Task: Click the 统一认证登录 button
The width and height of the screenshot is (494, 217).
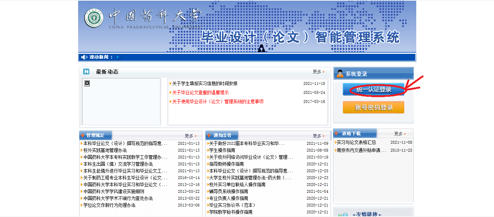Action: [374, 90]
